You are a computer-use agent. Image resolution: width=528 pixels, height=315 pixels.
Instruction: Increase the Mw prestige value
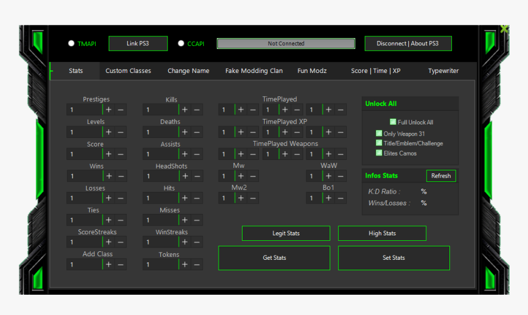(241, 176)
